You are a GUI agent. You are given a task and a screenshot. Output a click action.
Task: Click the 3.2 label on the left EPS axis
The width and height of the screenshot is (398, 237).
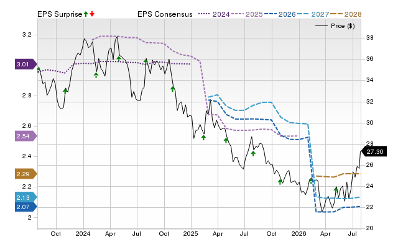[27, 35]
